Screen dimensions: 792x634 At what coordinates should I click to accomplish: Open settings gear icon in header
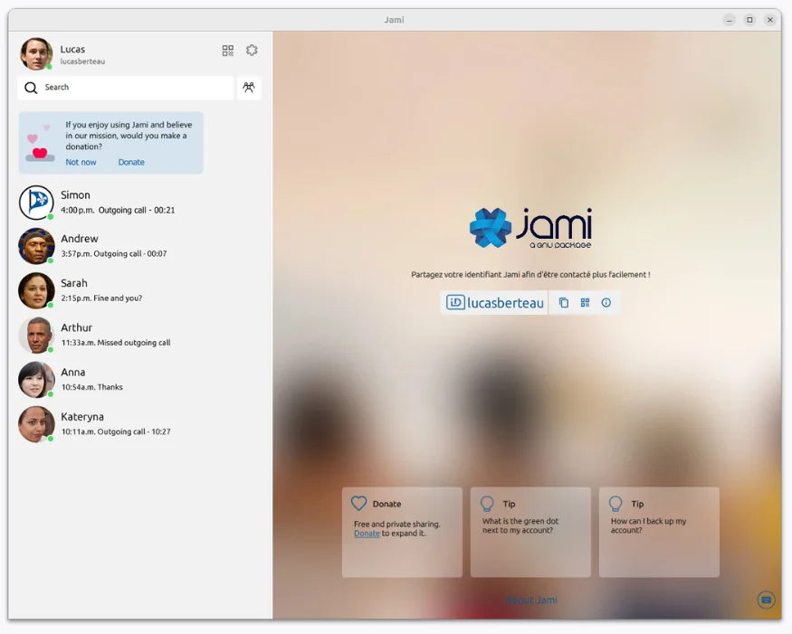[252, 50]
